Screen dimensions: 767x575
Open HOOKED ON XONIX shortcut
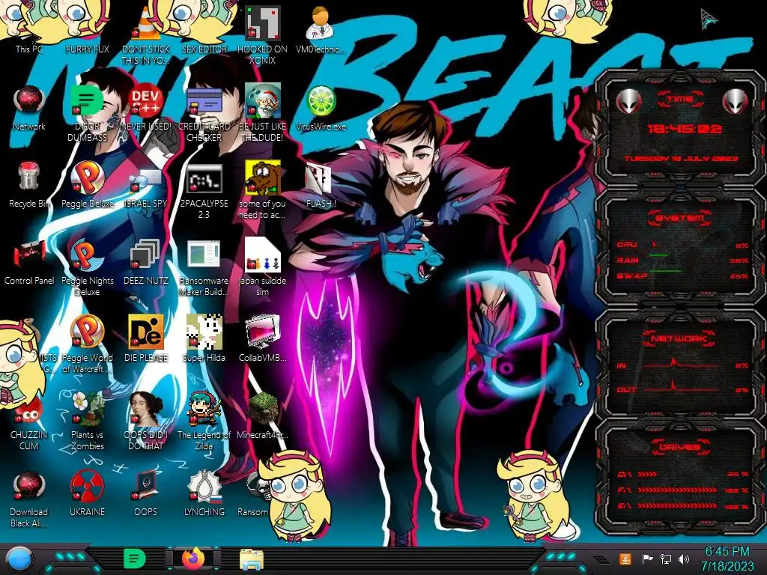point(263,34)
